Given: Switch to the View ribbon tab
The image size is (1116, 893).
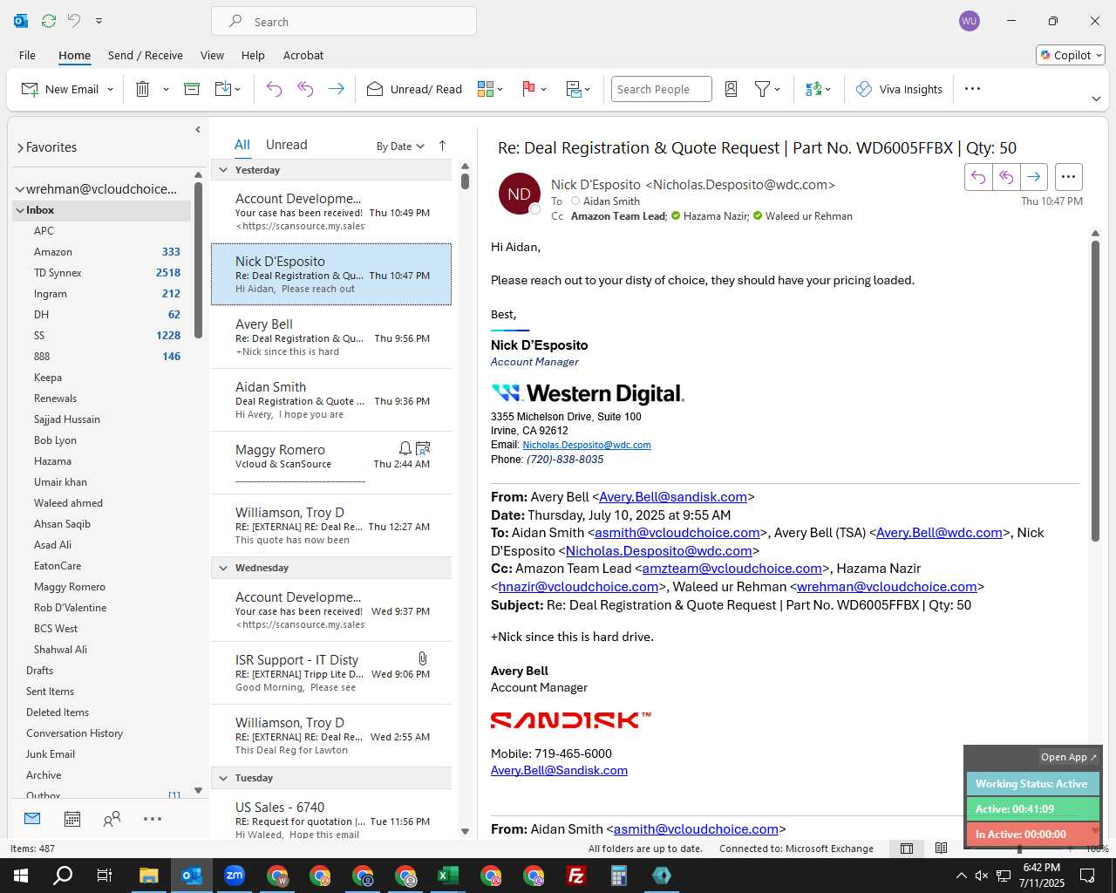Looking at the screenshot, I should point(212,55).
